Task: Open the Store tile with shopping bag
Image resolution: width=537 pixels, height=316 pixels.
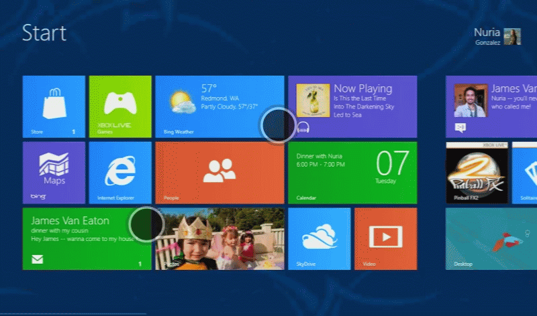Action: pos(54,106)
